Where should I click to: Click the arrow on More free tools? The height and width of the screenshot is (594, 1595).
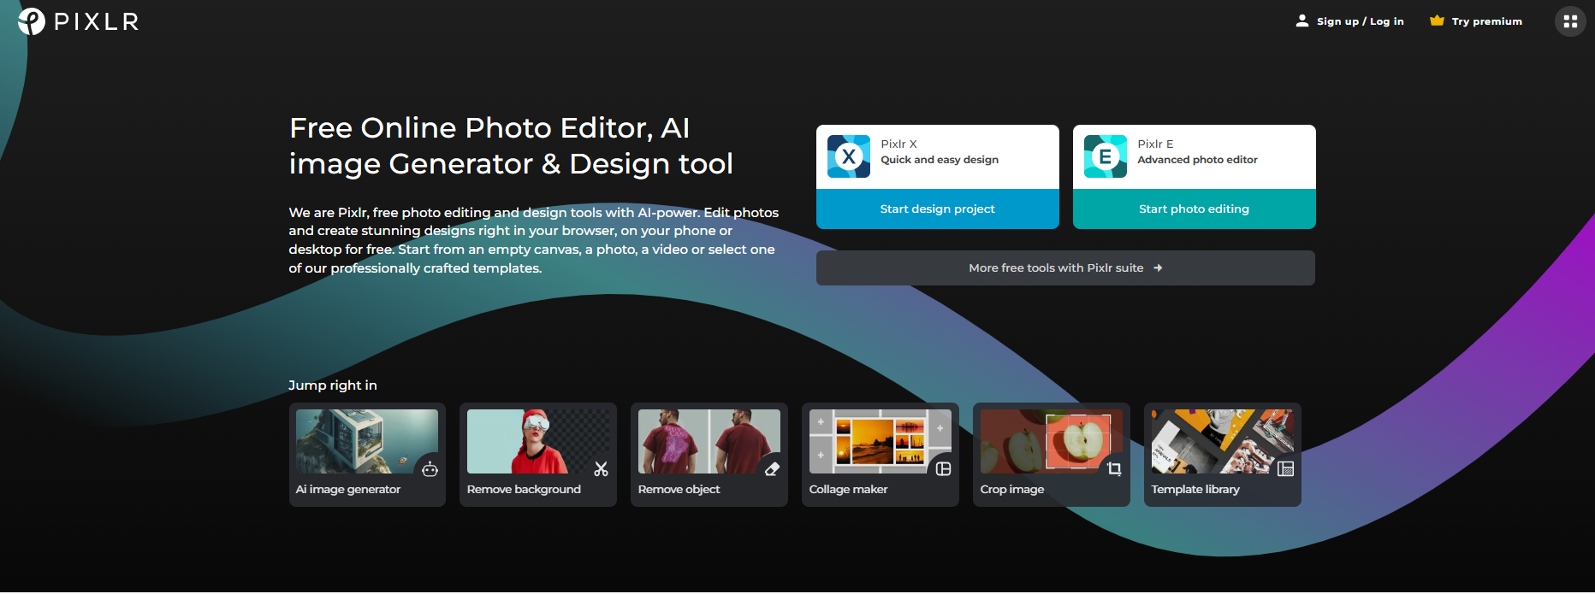coord(1158,268)
